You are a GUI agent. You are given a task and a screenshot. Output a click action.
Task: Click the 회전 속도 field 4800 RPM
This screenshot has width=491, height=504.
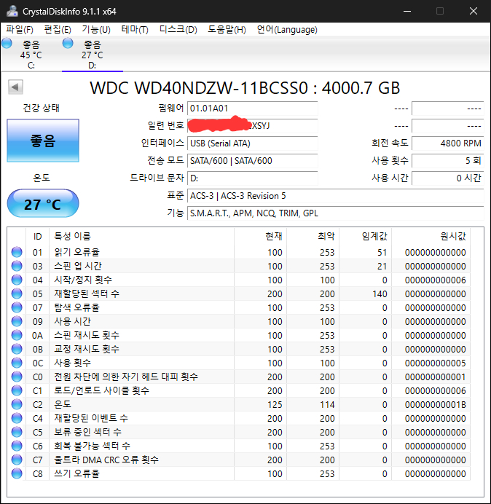coord(447,143)
